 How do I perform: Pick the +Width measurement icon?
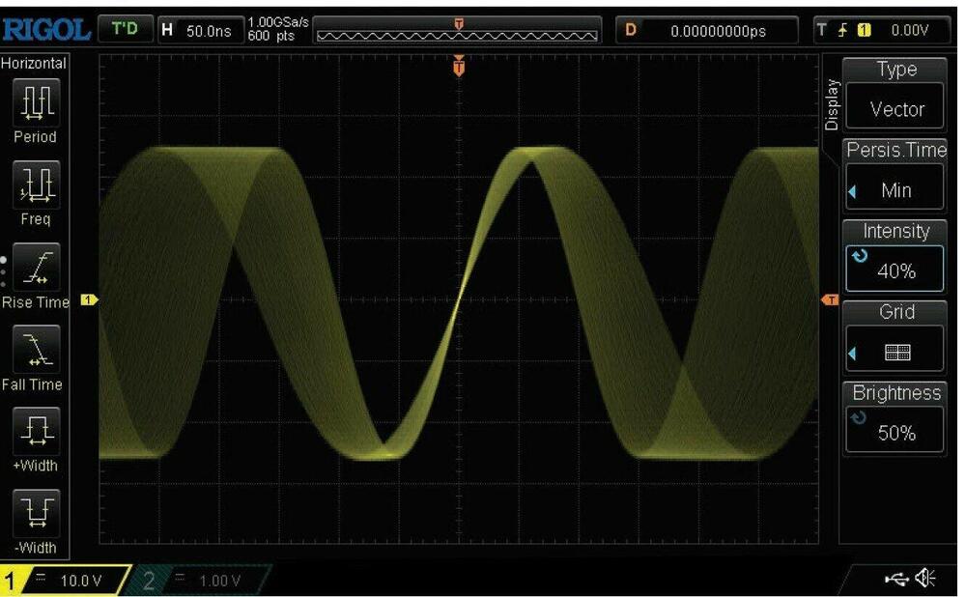pyautogui.click(x=35, y=429)
